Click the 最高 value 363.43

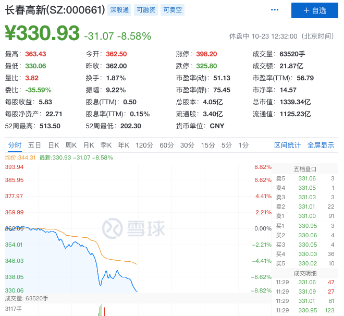(x=35, y=54)
